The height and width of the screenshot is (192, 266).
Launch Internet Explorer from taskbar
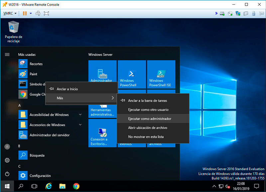pos(49,186)
